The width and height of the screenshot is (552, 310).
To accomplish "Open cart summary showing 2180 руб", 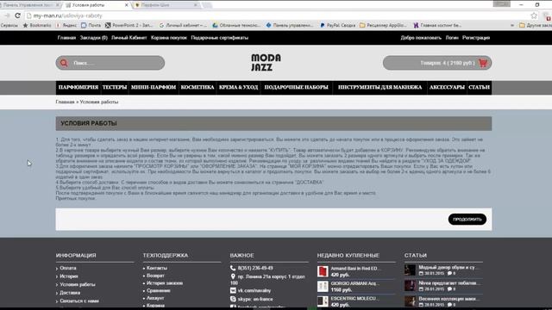I will click(x=437, y=63).
